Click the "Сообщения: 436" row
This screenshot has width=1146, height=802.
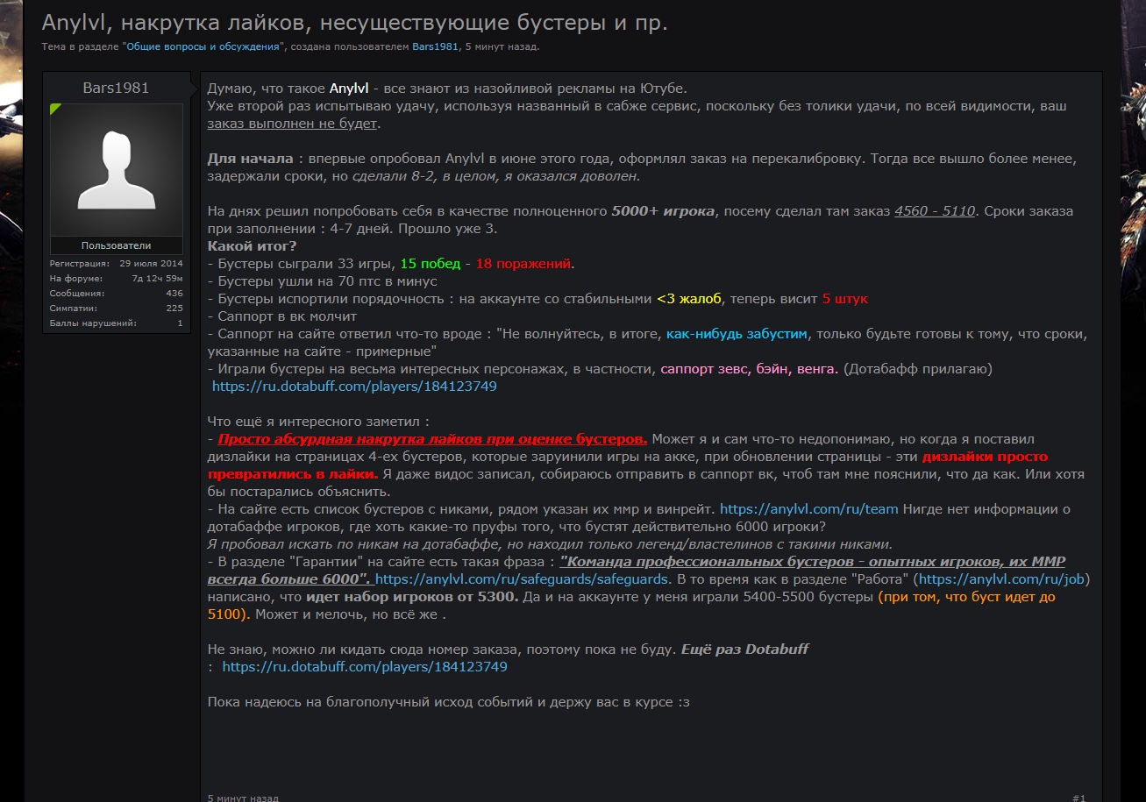point(117,293)
